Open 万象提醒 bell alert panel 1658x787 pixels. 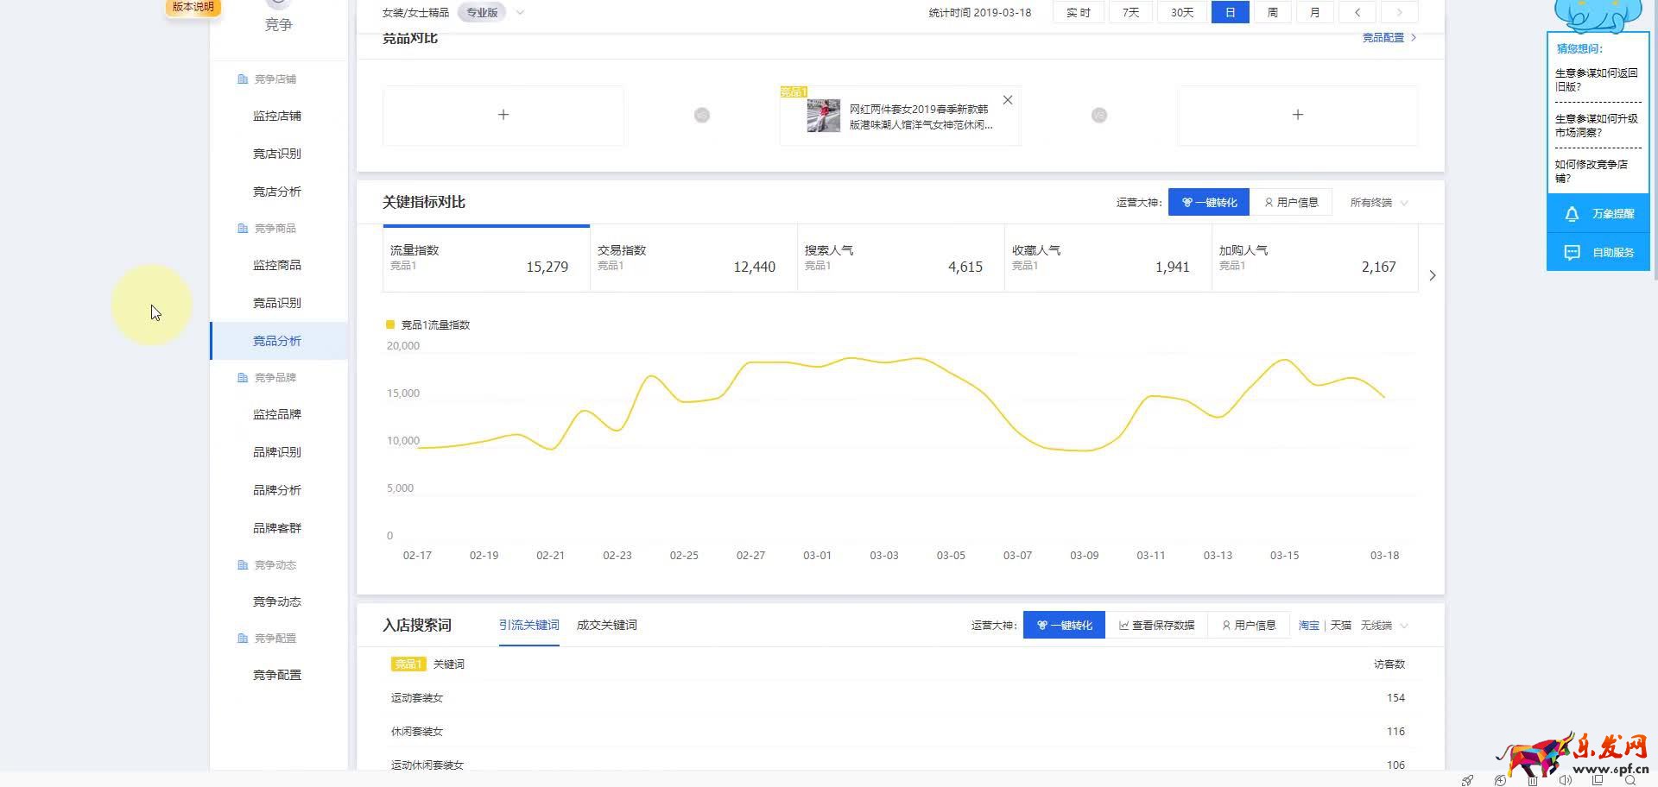[1598, 213]
